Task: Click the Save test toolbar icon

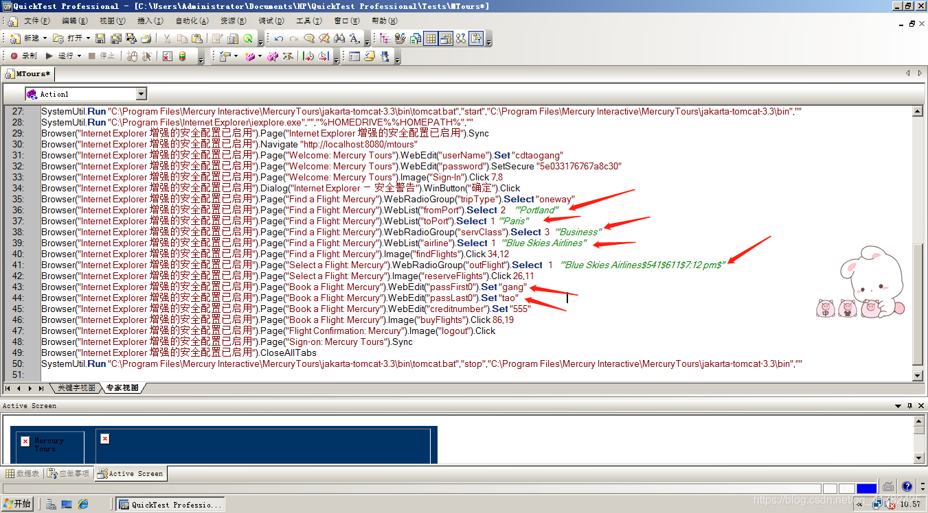Action: (100, 38)
